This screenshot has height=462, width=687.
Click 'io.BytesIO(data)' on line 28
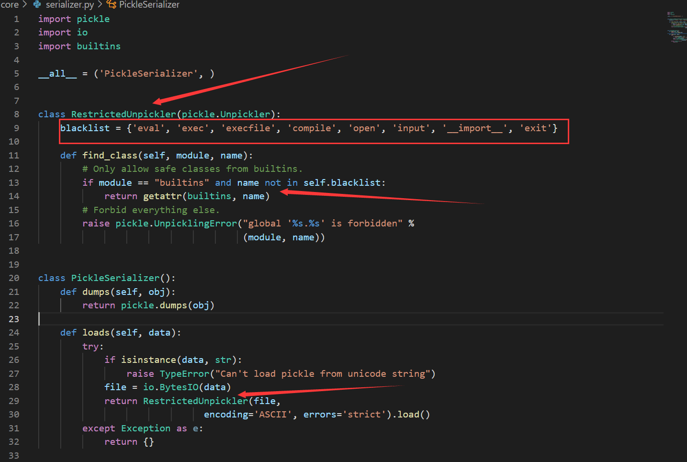[187, 387]
